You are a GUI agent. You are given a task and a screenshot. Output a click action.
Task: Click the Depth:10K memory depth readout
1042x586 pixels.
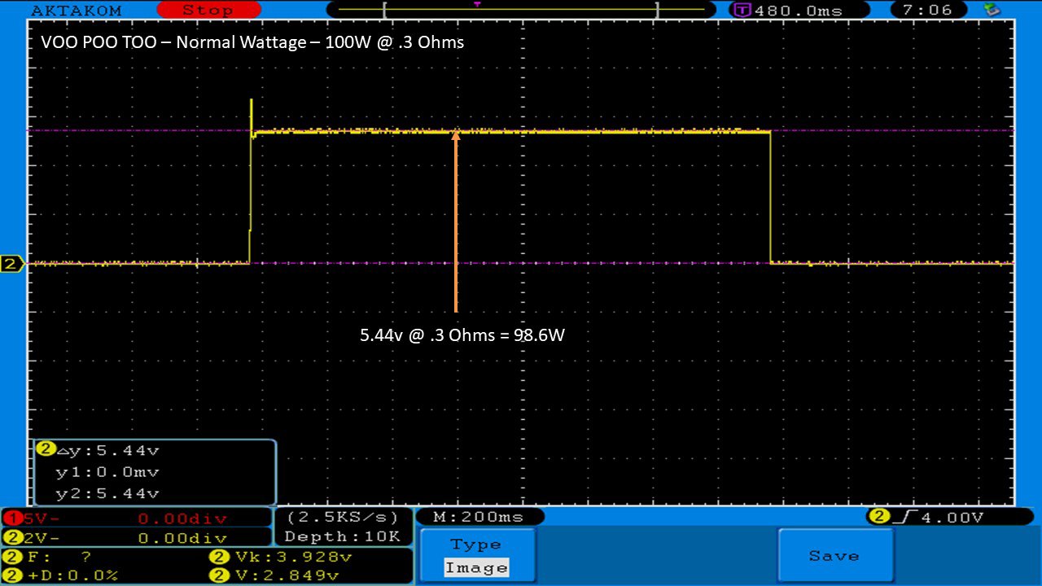pyautogui.click(x=342, y=536)
